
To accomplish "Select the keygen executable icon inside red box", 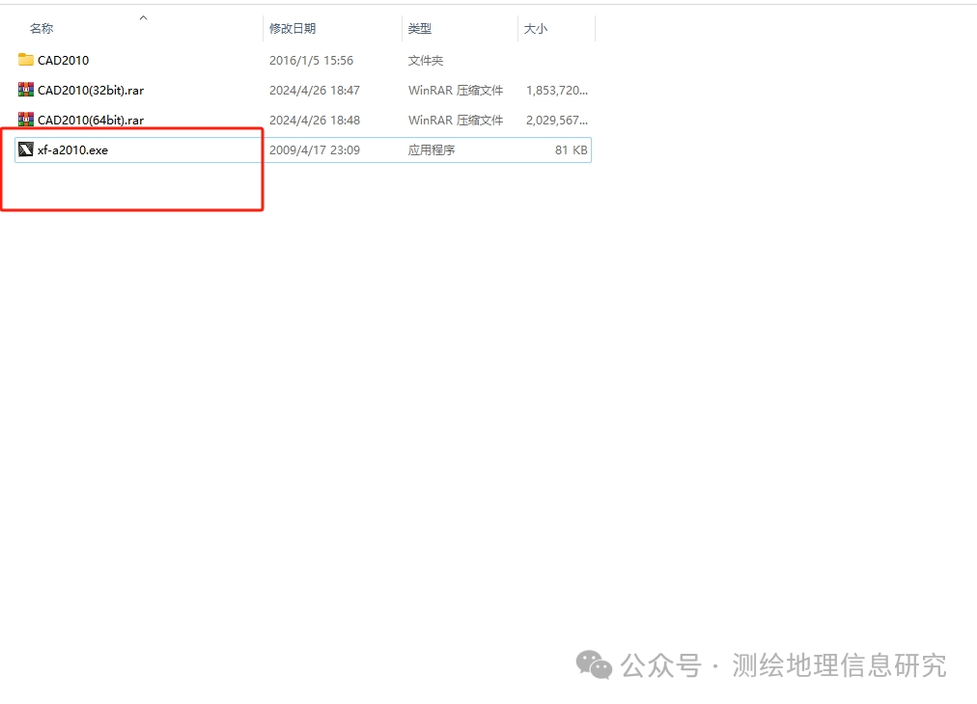I will [25, 149].
